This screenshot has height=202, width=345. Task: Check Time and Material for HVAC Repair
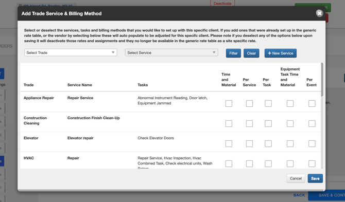[229, 163]
